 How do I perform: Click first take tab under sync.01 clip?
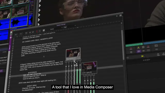66,61
